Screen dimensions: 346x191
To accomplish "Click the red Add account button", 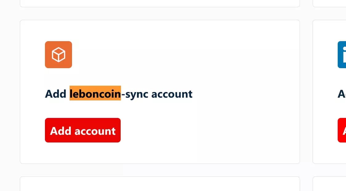I will pyautogui.click(x=82, y=130).
